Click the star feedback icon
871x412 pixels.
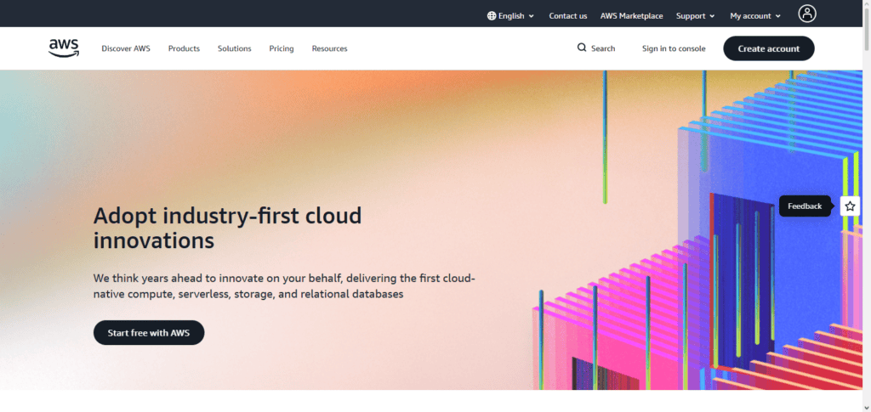[x=850, y=206]
